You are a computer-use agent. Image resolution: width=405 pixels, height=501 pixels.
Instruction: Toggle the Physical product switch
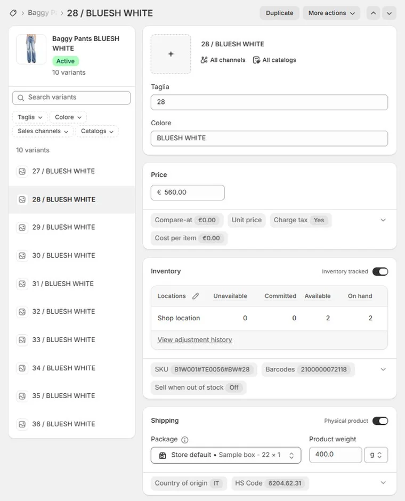[380, 421]
